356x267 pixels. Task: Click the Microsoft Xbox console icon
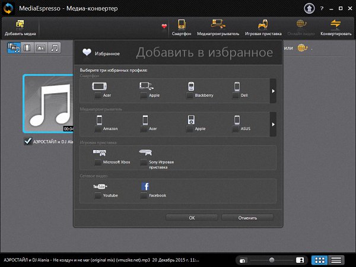coord(100,152)
